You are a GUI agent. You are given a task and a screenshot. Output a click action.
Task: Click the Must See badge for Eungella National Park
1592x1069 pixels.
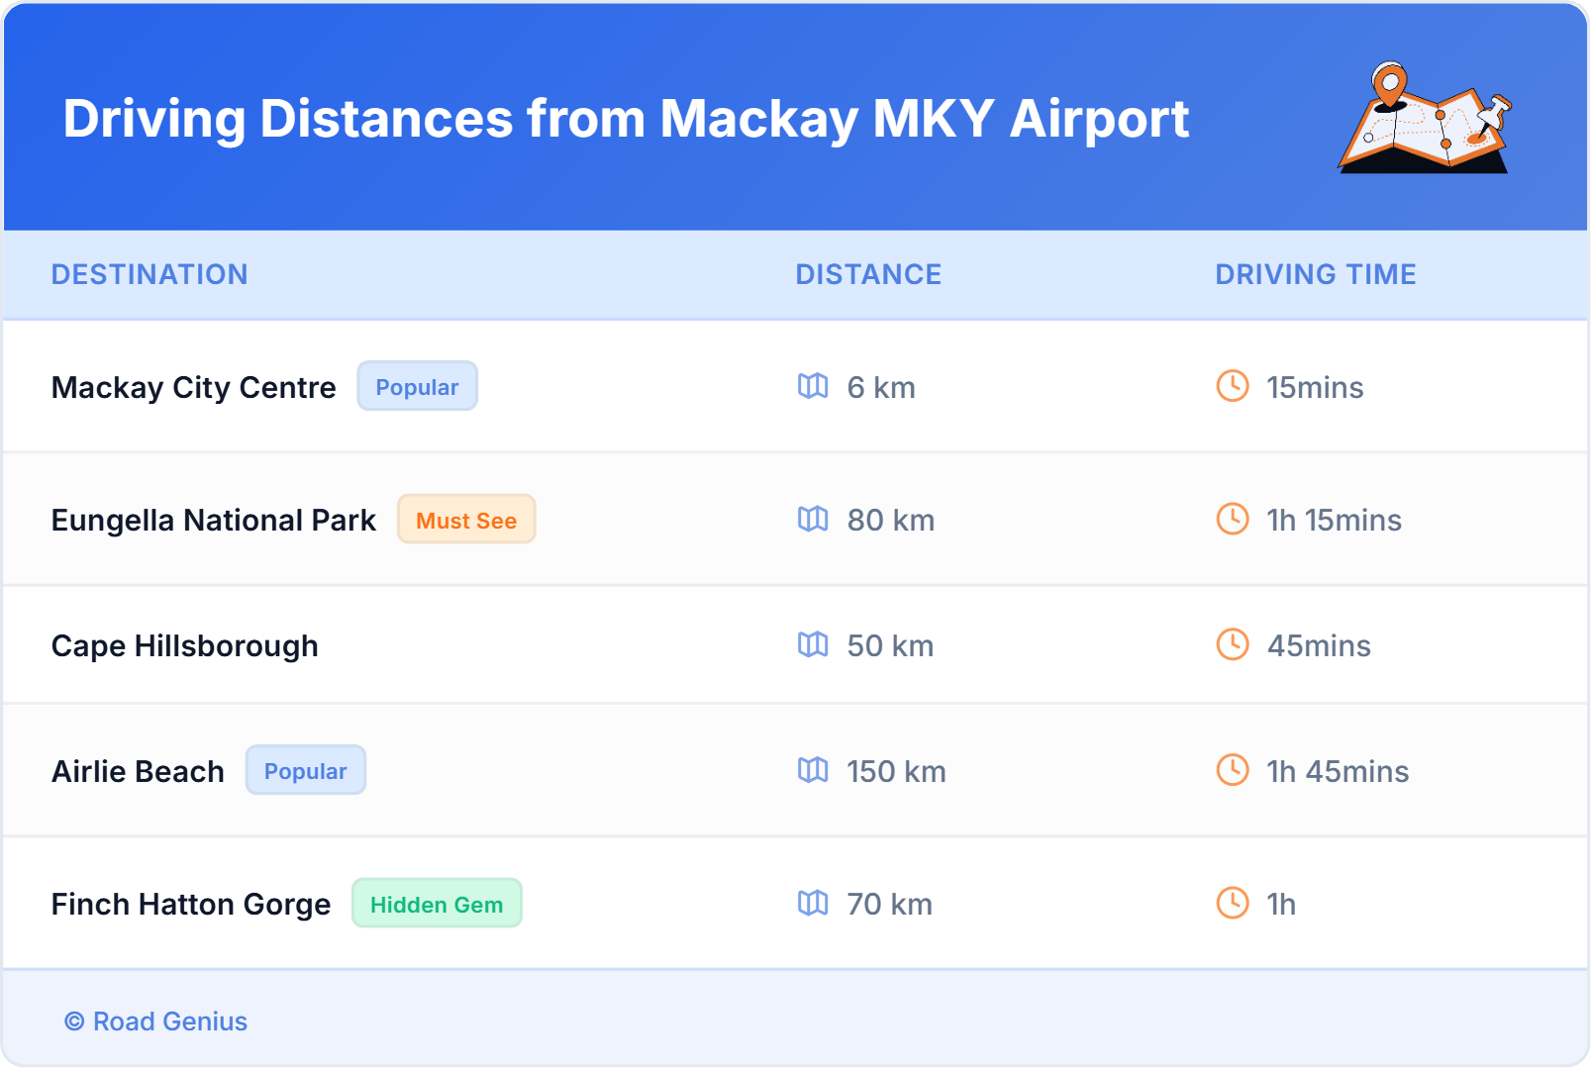pyautogui.click(x=466, y=519)
